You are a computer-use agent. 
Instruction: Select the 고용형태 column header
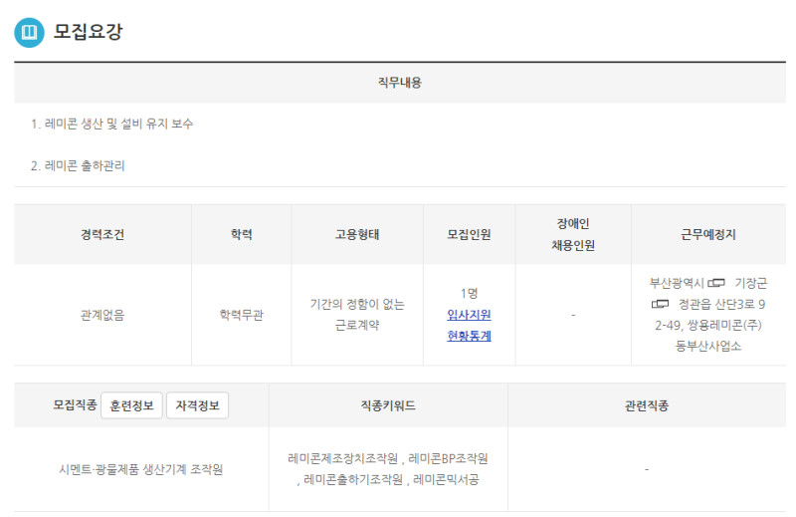tap(357, 235)
